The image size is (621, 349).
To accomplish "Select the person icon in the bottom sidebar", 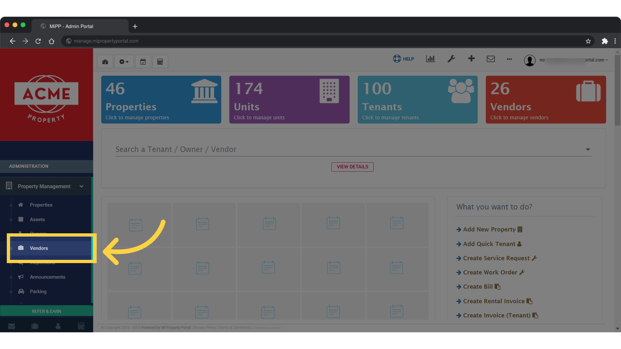I will click(58, 326).
